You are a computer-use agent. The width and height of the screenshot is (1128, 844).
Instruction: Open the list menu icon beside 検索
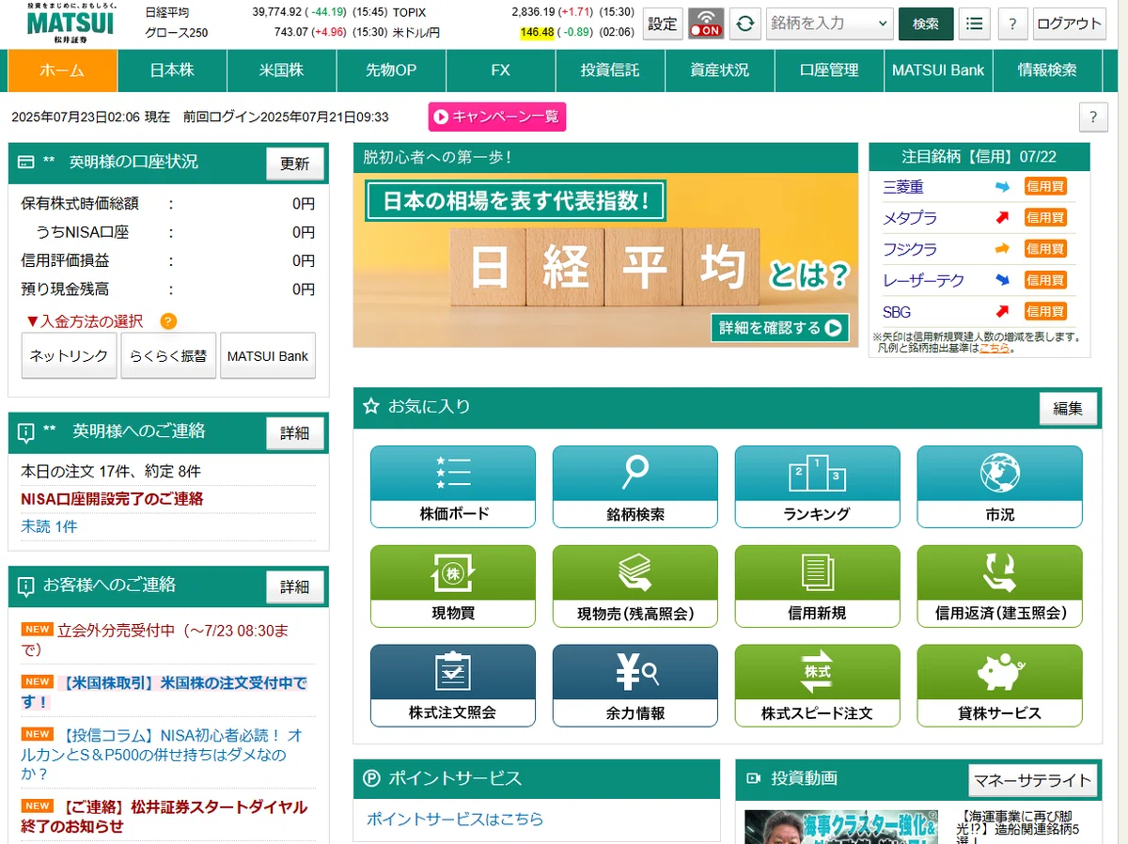(976, 23)
